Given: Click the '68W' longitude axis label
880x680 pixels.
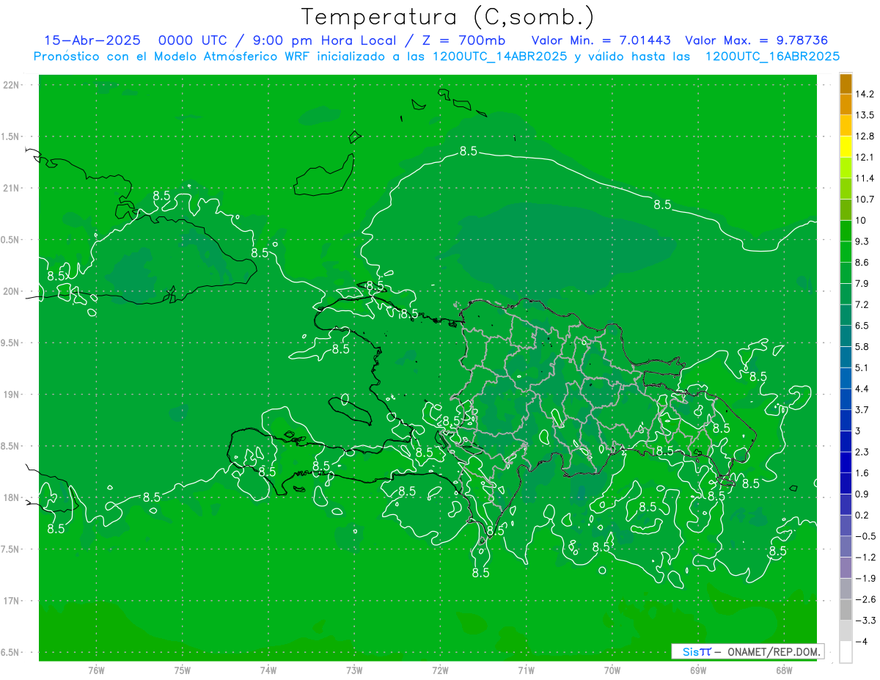Looking at the screenshot, I should [x=783, y=670].
